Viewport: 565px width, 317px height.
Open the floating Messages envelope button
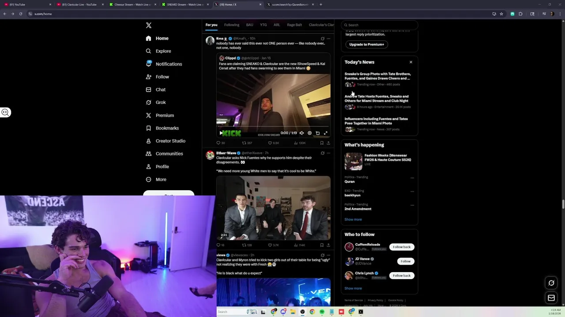pos(551,298)
